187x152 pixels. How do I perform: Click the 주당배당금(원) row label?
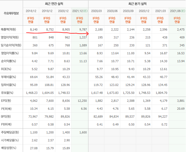[x=10, y=132]
